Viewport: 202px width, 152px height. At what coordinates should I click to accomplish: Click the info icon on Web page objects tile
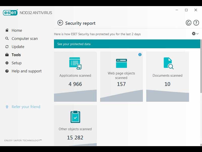[140, 54]
